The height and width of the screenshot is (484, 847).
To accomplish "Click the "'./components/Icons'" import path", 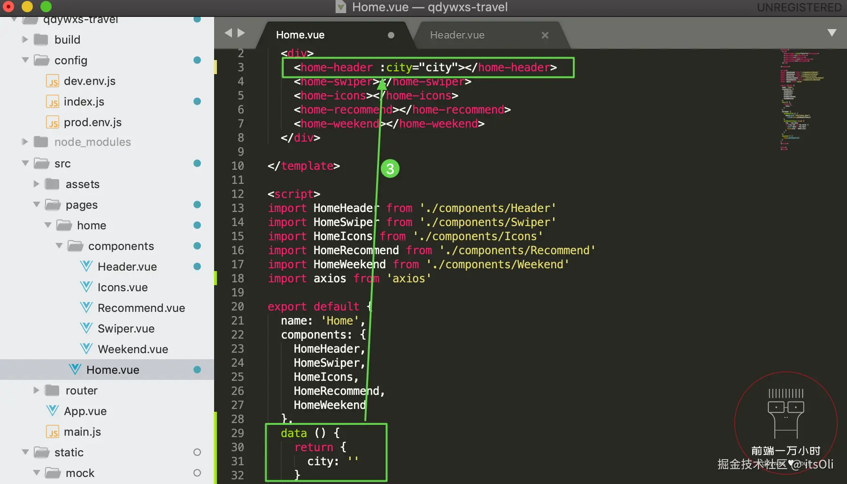I will tap(478, 236).
